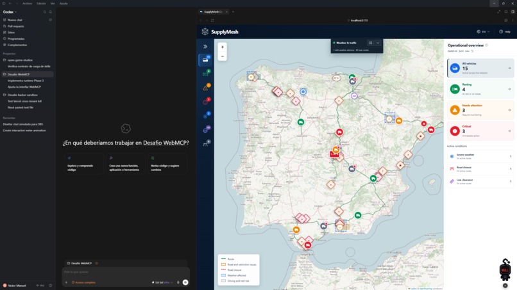Open Sitios in Codex sidebar
517x290 pixels.
click(28, 32)
